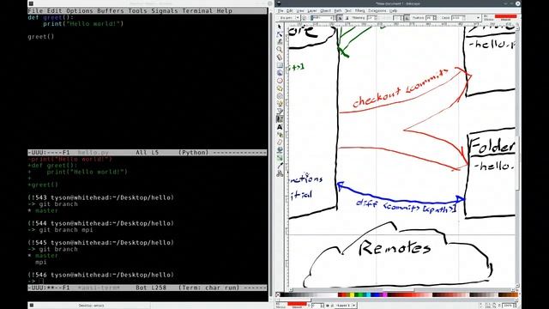
Task: Click the Caps value stepper
Action: [464, 18]
